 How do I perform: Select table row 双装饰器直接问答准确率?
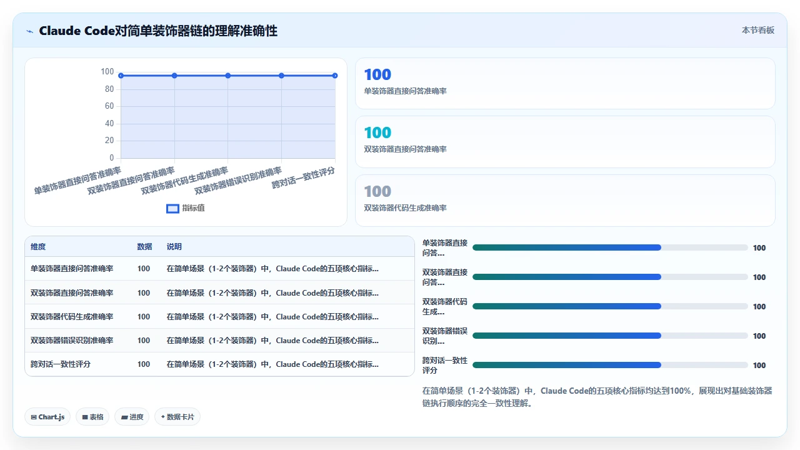[x=219, y=292]
